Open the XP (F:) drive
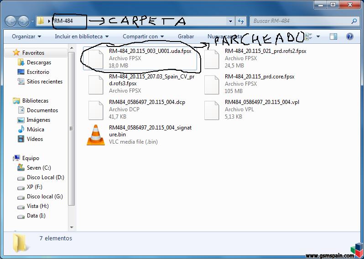 click(34, 187)
